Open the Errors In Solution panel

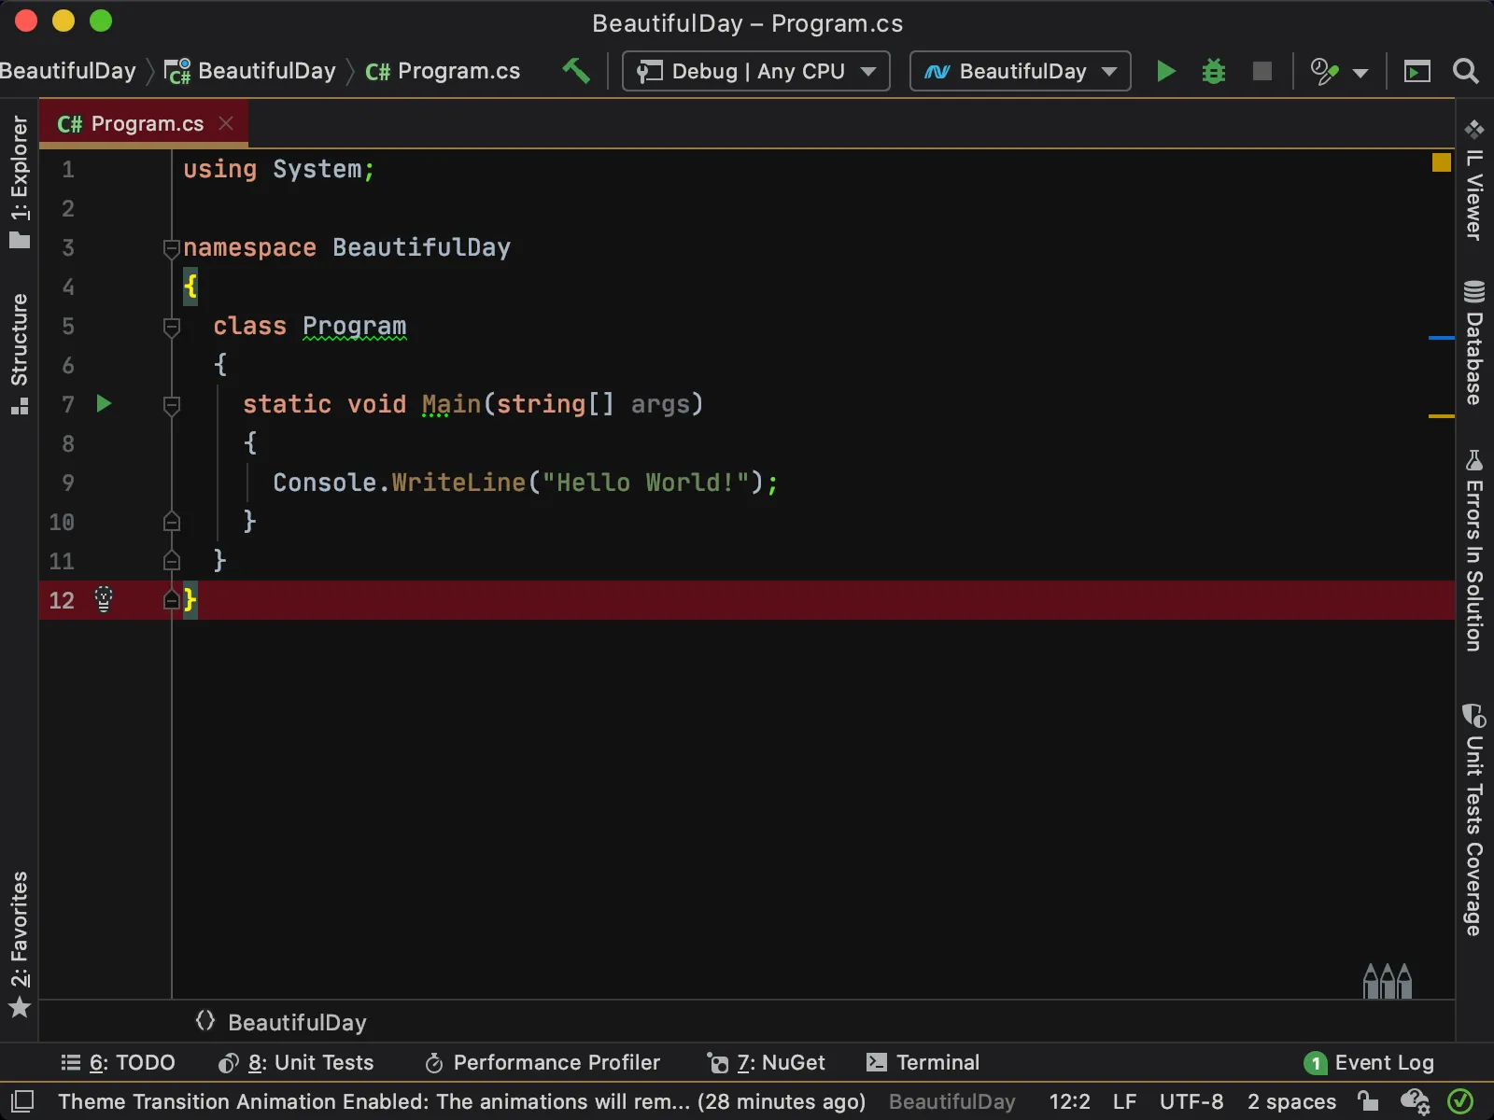coord(1474,551)
